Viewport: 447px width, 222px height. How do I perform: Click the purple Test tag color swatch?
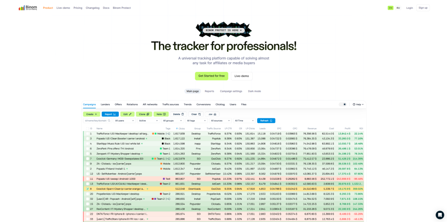(164, 179)
